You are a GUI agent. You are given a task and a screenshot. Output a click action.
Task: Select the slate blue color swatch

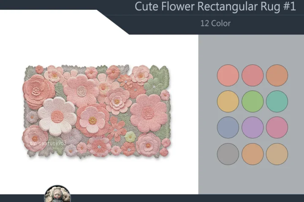click(x=228, y=128)
